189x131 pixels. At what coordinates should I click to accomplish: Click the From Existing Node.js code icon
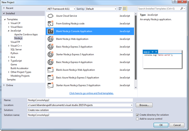point(50,23)
